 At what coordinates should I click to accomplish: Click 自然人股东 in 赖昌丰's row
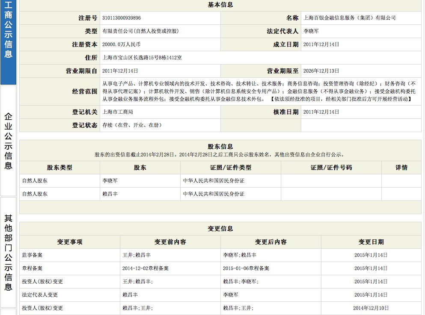click(35, 194)
